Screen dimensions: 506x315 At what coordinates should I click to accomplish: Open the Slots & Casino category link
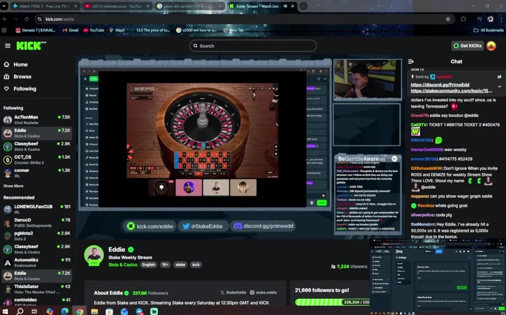123,265
